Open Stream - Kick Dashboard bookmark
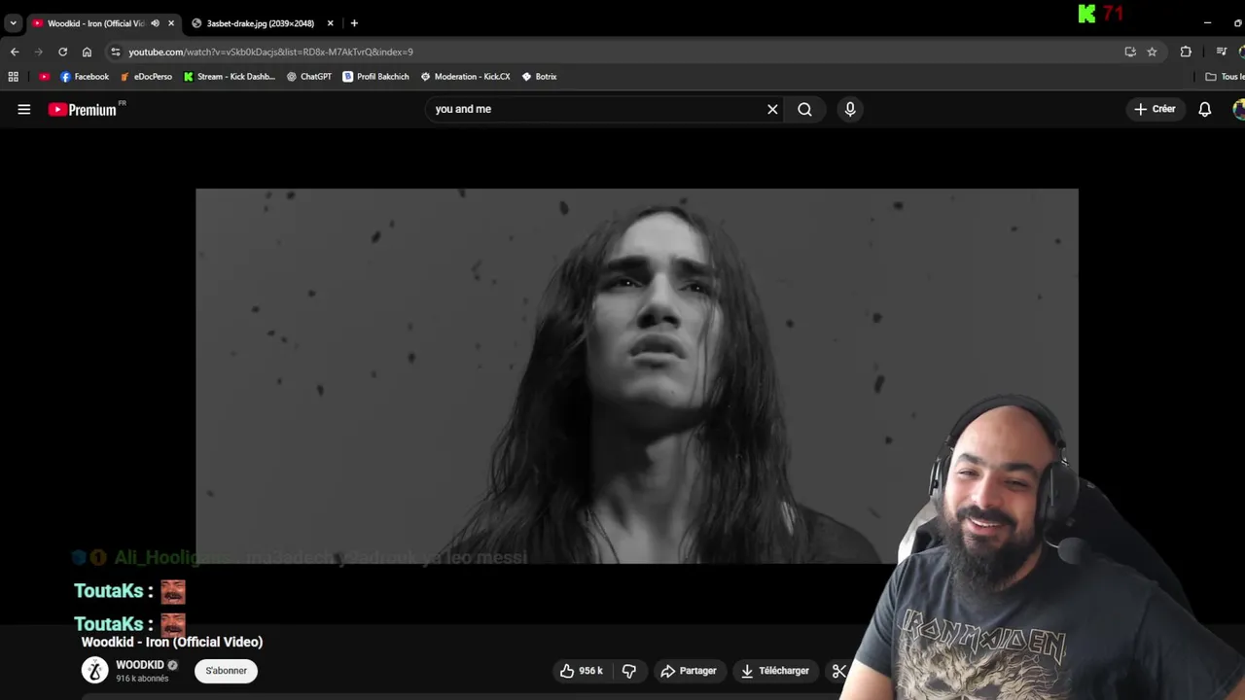Screen dimensions: 1245x700 (x=230, y=77)
